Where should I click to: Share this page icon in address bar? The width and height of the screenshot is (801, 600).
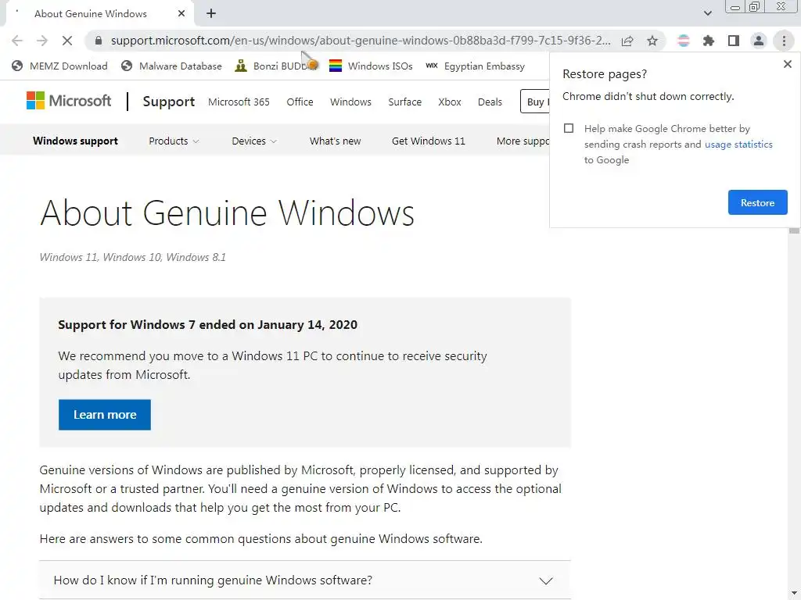[x=627, y=41]
